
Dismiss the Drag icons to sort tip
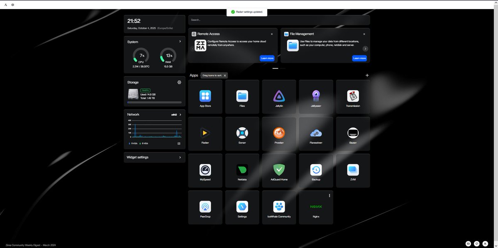pos(225,75)
